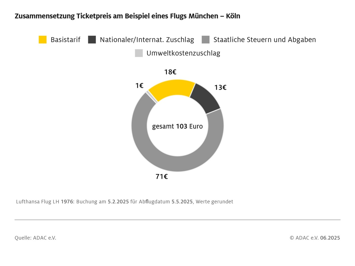Click the yellow Basistarif legend swatch

coord(43,40)
